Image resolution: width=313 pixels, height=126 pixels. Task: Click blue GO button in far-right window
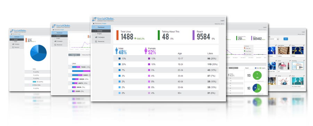(286, 39)
